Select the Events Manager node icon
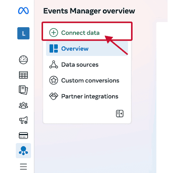179x173 pixels. (23, 151)
